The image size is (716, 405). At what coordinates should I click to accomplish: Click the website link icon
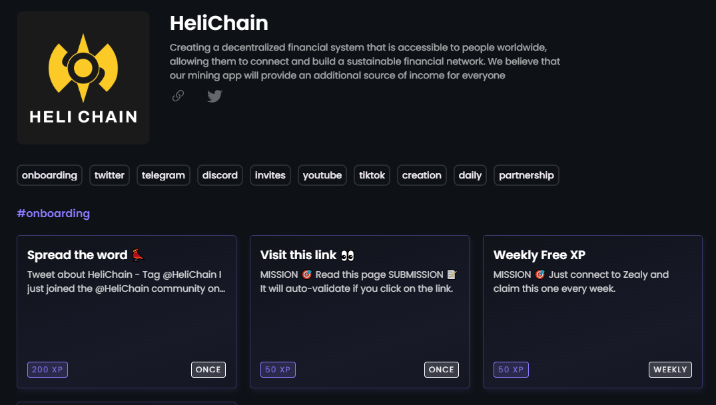178,96
